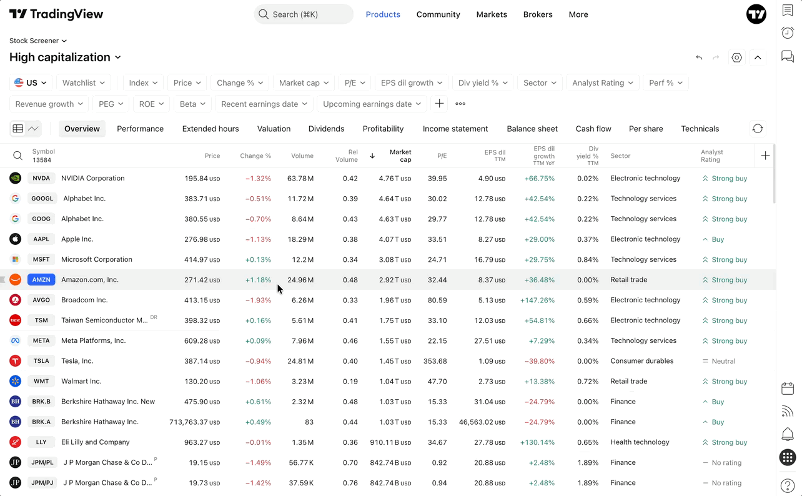The height and width of the screenshot is (496, 802).
Task: Open the Markets menu item
Action: coord(492,14)
